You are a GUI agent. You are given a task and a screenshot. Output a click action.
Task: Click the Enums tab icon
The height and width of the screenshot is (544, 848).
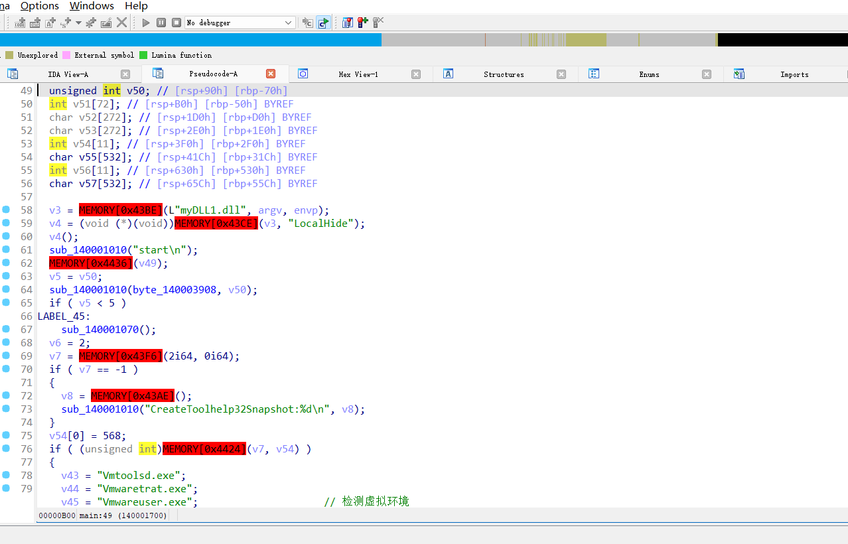(x=594, y=74)
